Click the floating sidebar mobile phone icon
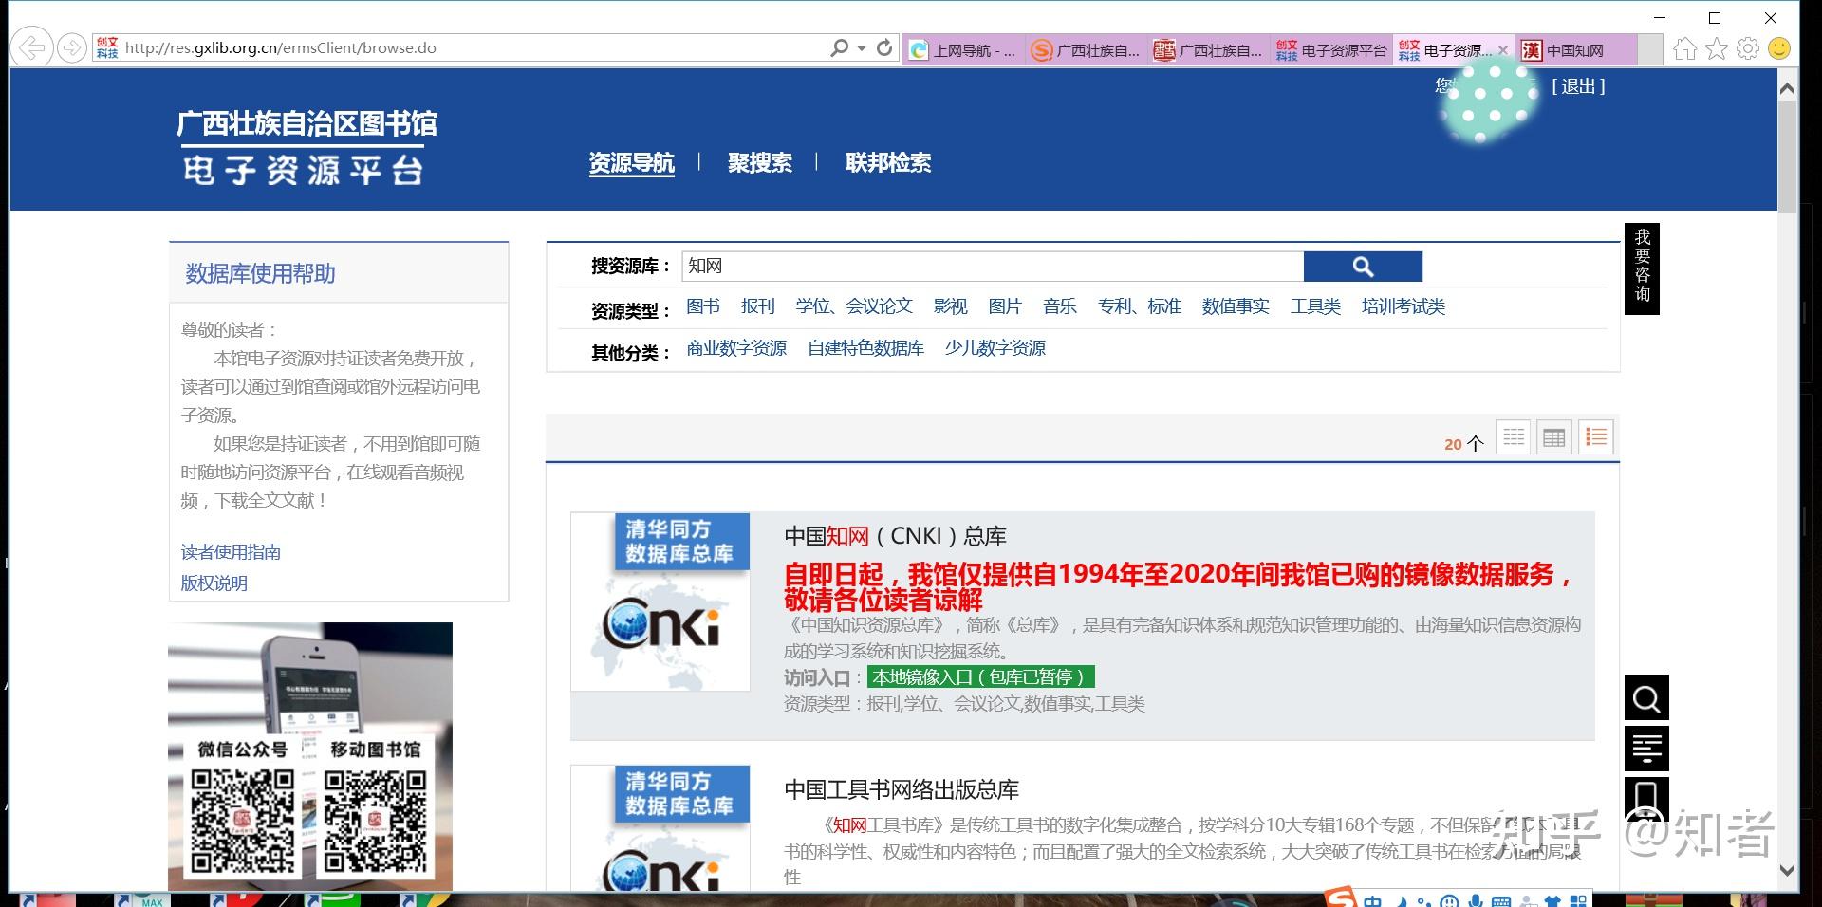1822x907 pixels. coord(1646,799)
